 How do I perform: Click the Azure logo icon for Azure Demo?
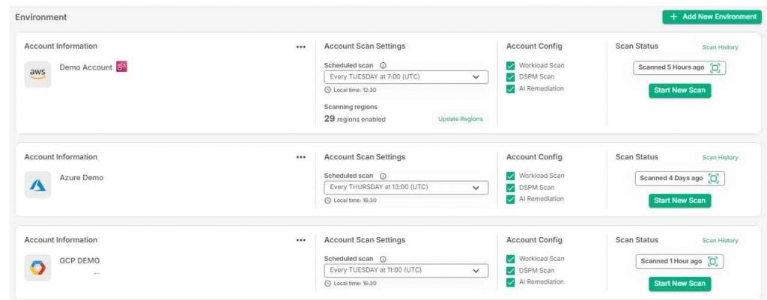[x=37, y=185]
